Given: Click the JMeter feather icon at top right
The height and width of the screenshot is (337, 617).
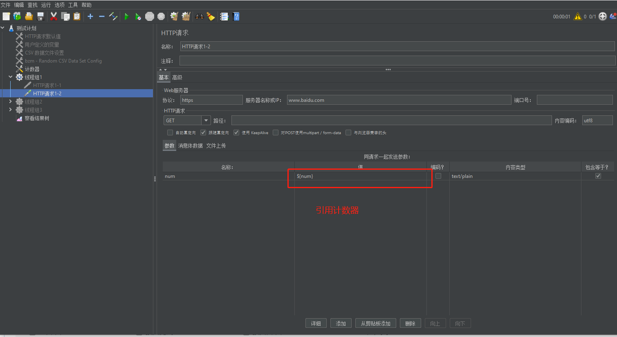Looking at the screenshot, I should 613,16.
